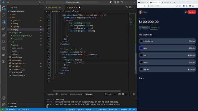Open the Search view in activity bar
198x111 pixels.
click(x=4, y=15)
